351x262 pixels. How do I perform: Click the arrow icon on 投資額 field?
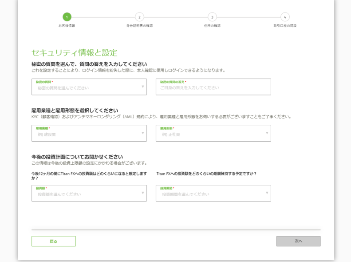pyautogui.click(x=143, y=193)
